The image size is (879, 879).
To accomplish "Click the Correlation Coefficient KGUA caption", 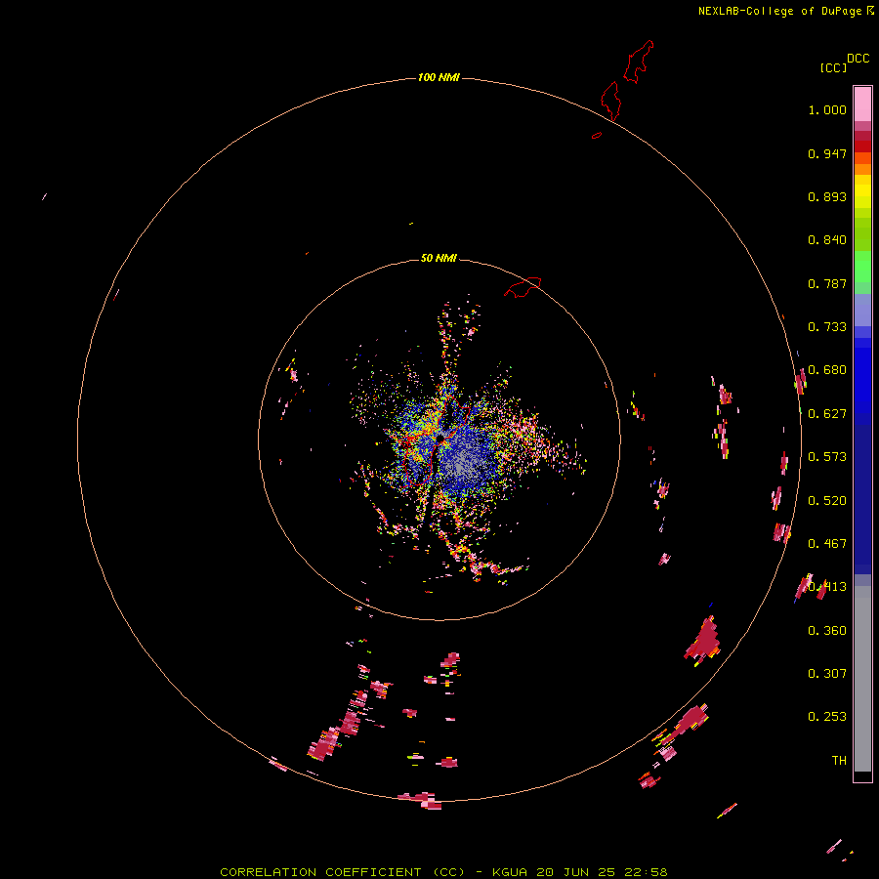I will pos(443,872).
